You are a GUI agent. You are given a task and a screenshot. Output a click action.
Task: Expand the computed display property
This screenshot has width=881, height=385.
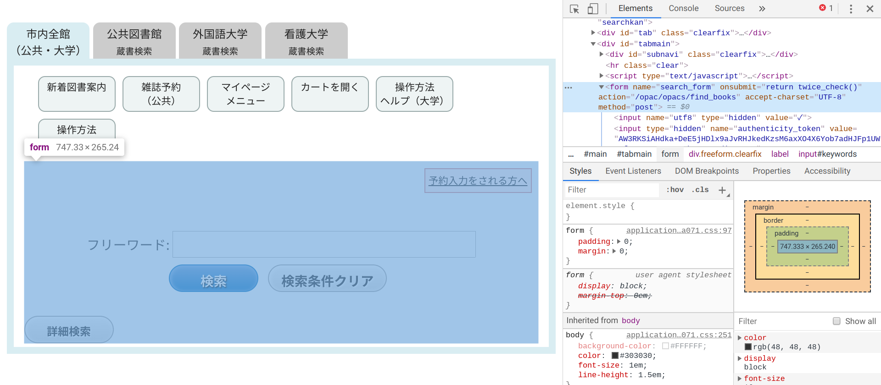739,358
